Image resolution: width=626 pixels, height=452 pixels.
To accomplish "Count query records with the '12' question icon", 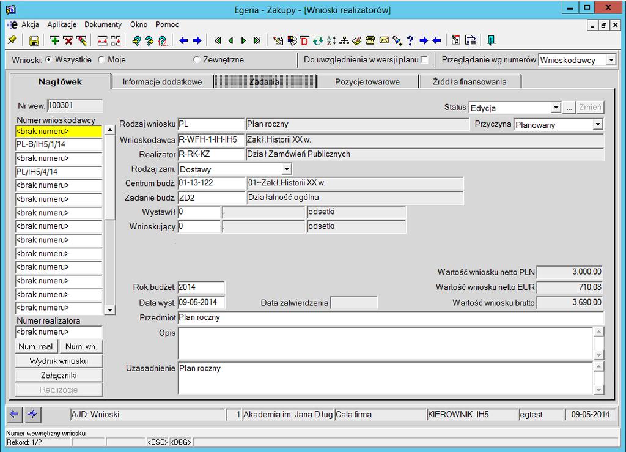I will [x=163, y=40].
